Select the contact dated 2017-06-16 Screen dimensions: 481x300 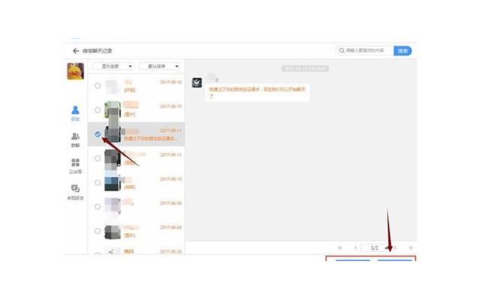(x=98, y=86)
